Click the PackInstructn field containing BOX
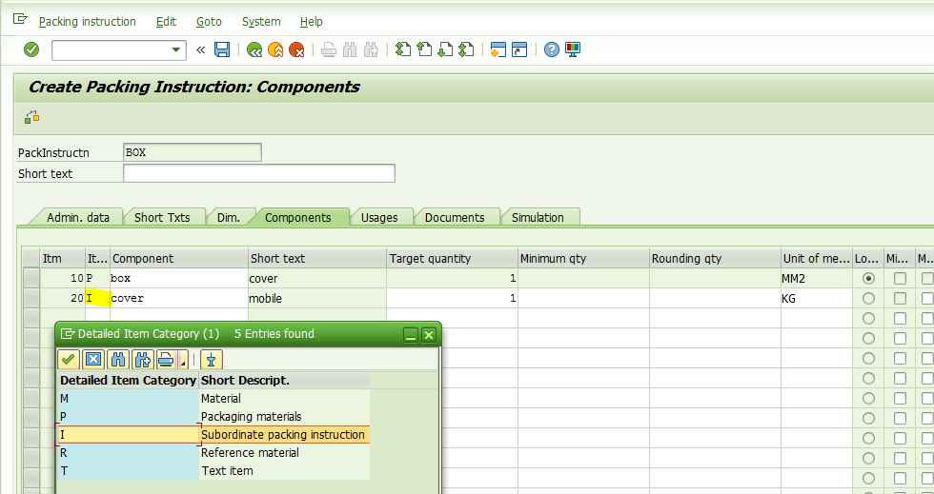 (193, 152)
